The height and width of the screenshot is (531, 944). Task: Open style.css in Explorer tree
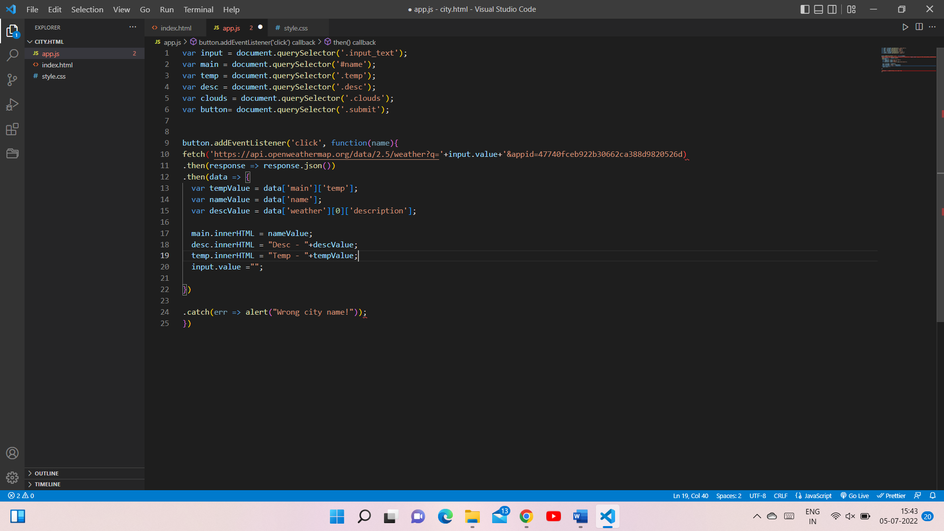[85, 76]
